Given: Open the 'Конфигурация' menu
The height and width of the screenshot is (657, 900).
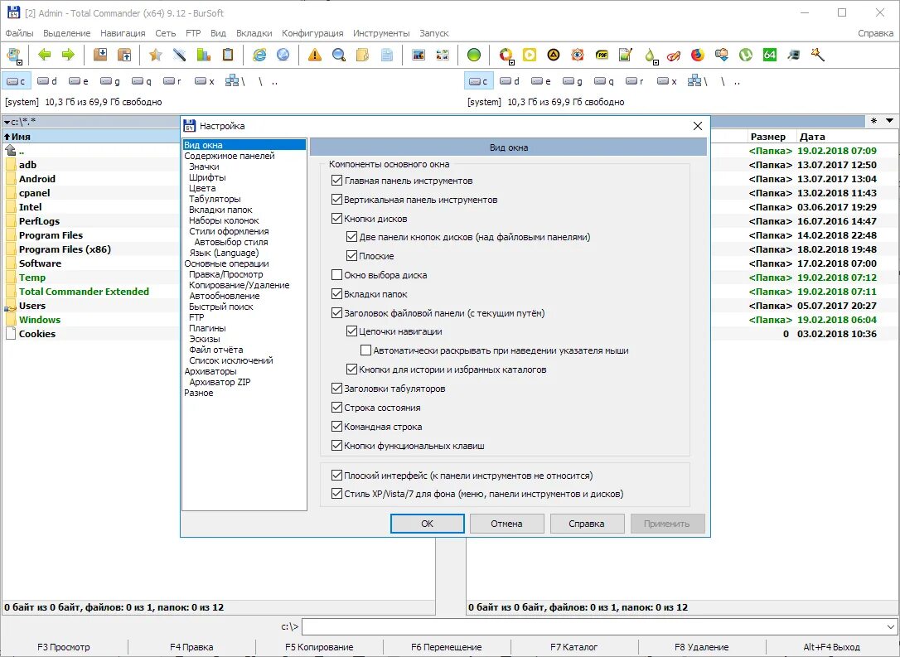Looking at the screenshot, I should click(312, 33).
